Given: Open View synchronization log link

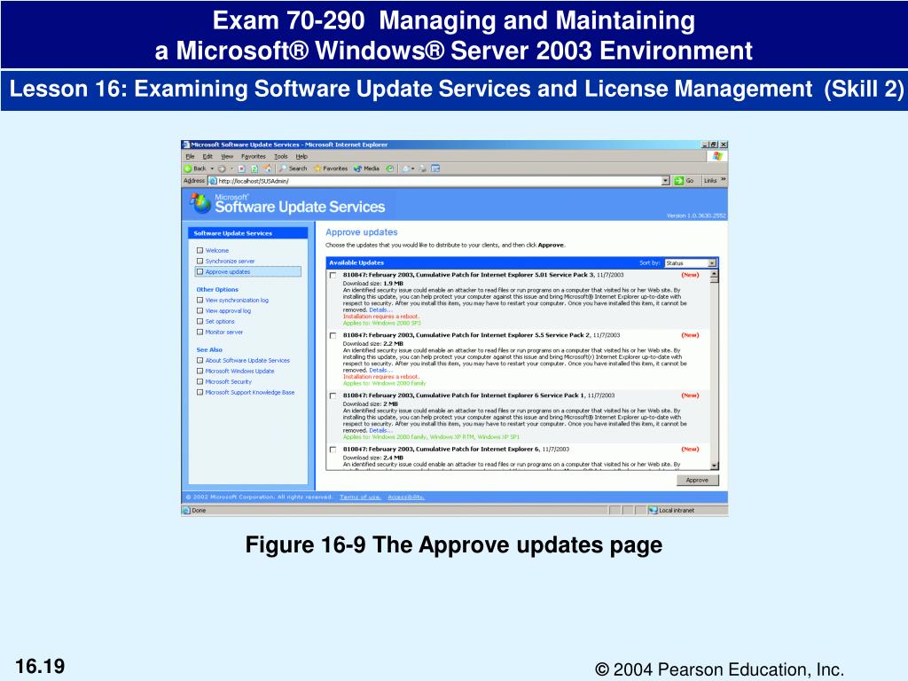Looking at the screenshot, I should point(237,300).
